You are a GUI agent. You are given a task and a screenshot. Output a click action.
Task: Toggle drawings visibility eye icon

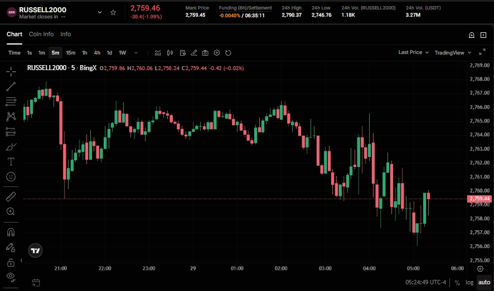pyautogui.click(x=11, y=277)
